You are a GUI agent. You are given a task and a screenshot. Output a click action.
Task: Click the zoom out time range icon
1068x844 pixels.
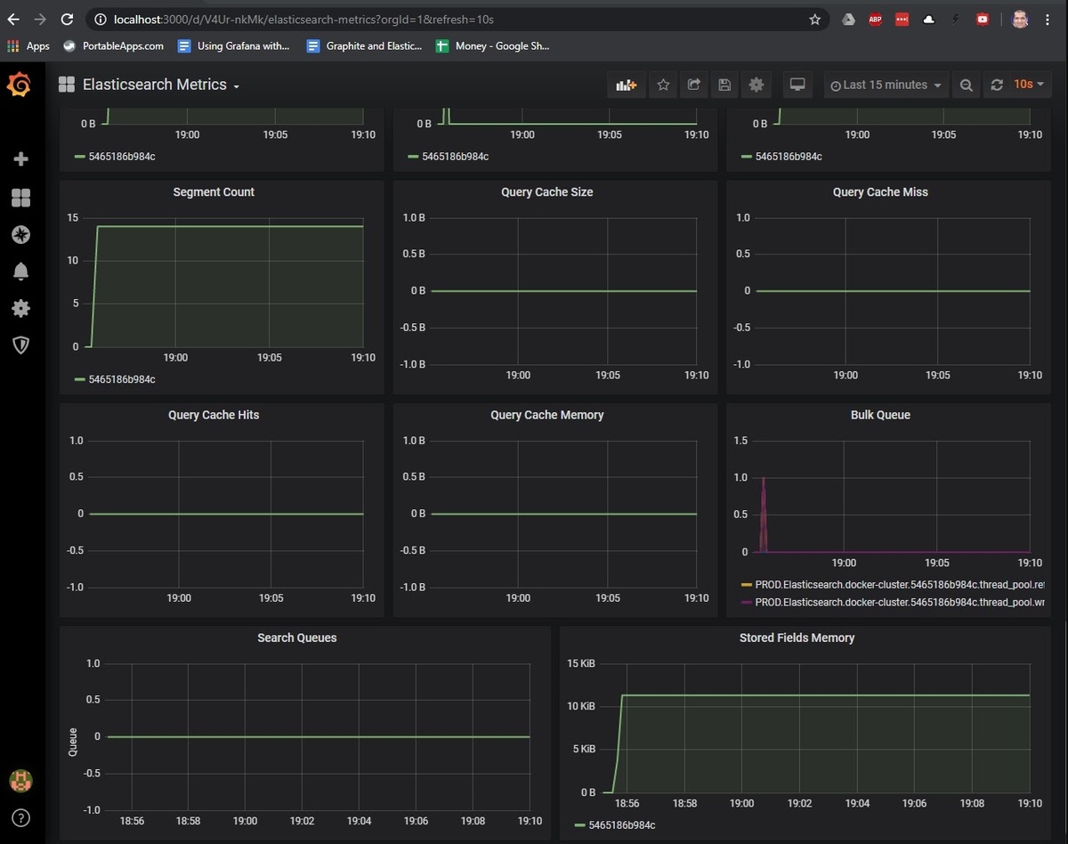click(x=966, y=85)
